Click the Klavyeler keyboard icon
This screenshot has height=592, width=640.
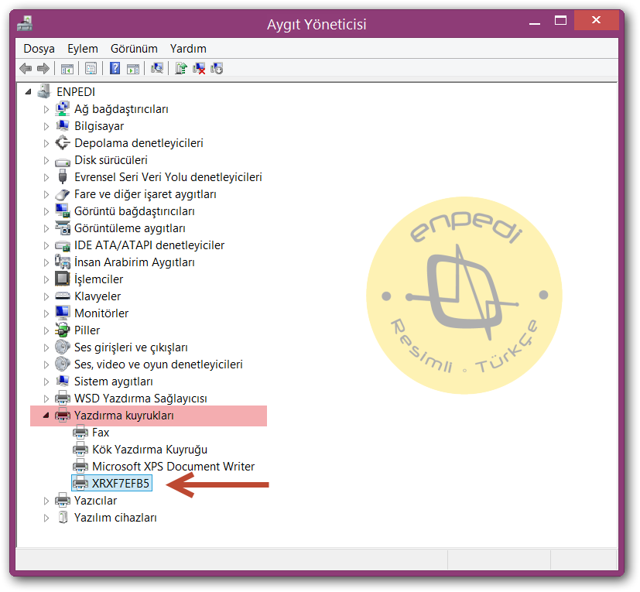pyautogui.click(x=62, y=296)
